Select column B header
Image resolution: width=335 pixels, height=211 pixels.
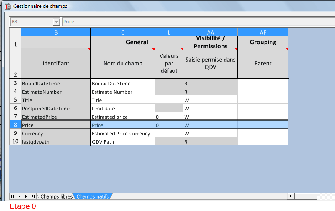(x=56, y=32)
